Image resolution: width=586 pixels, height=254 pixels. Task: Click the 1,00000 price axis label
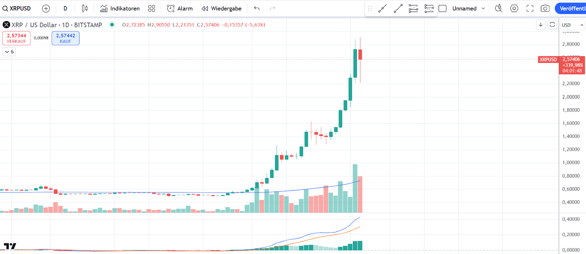(x=571, y=163)
